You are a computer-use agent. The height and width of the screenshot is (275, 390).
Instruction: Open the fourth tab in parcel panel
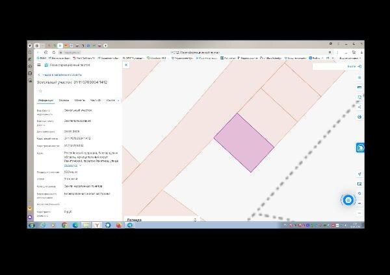pyautogui.click(x=96, y=101)
